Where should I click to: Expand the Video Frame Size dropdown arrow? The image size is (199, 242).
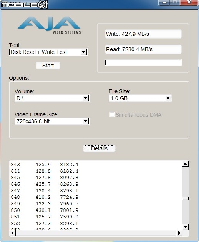pyautogui.click(x=85, y=121)
